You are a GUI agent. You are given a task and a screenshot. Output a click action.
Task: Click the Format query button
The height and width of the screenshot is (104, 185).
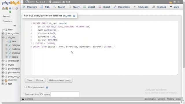(40, 80)
